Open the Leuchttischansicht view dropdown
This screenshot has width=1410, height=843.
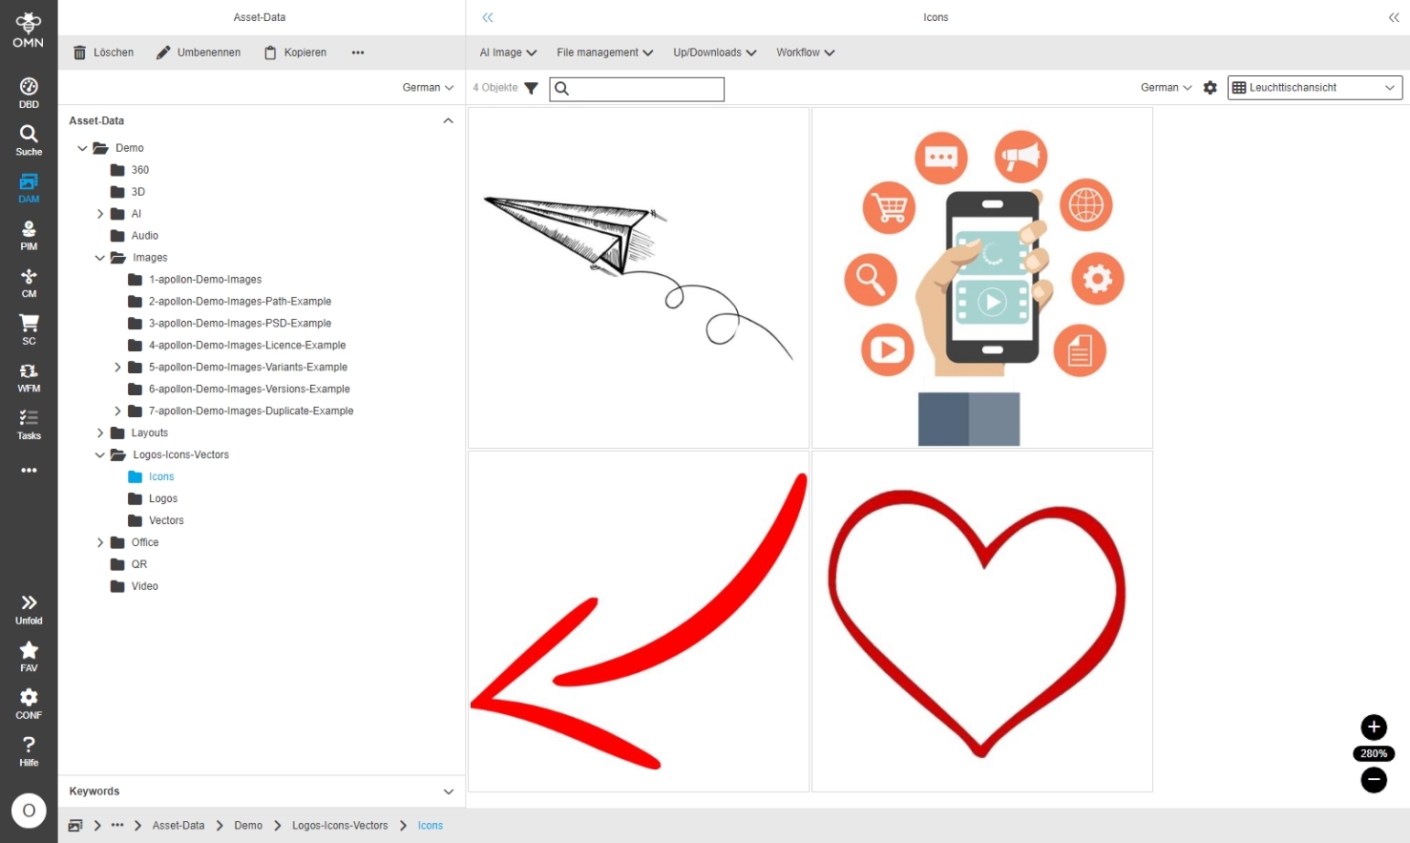coord(1315,88)
